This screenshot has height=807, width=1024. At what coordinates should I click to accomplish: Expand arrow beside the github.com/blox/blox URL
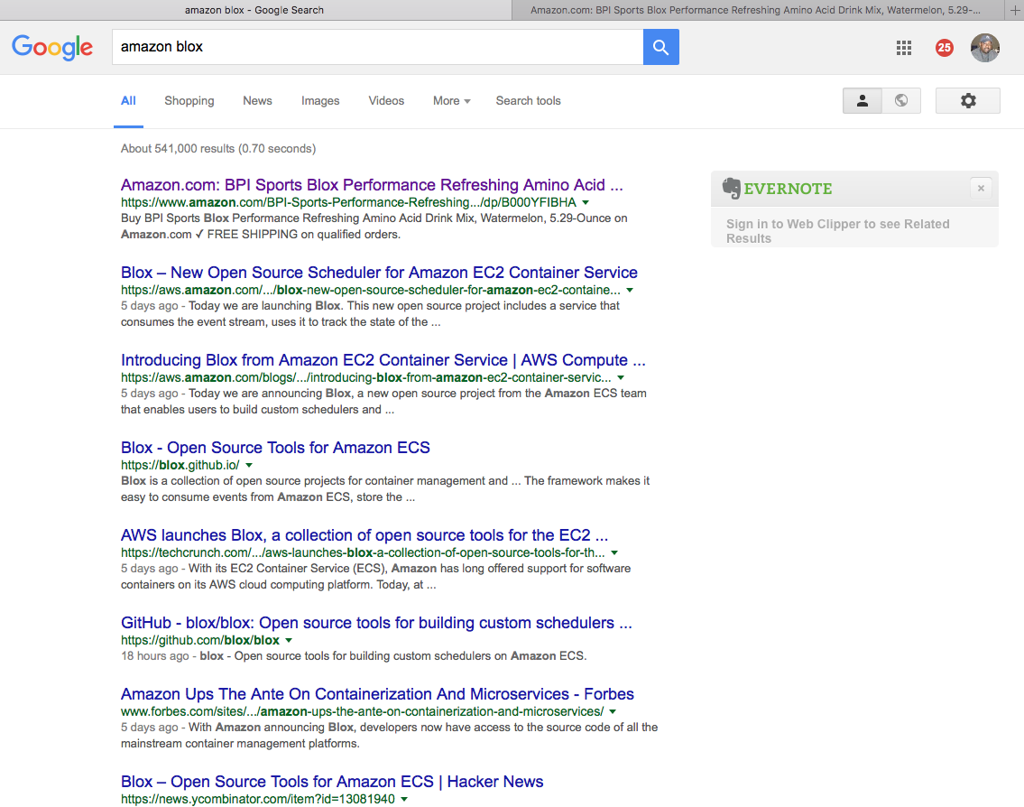289,640
